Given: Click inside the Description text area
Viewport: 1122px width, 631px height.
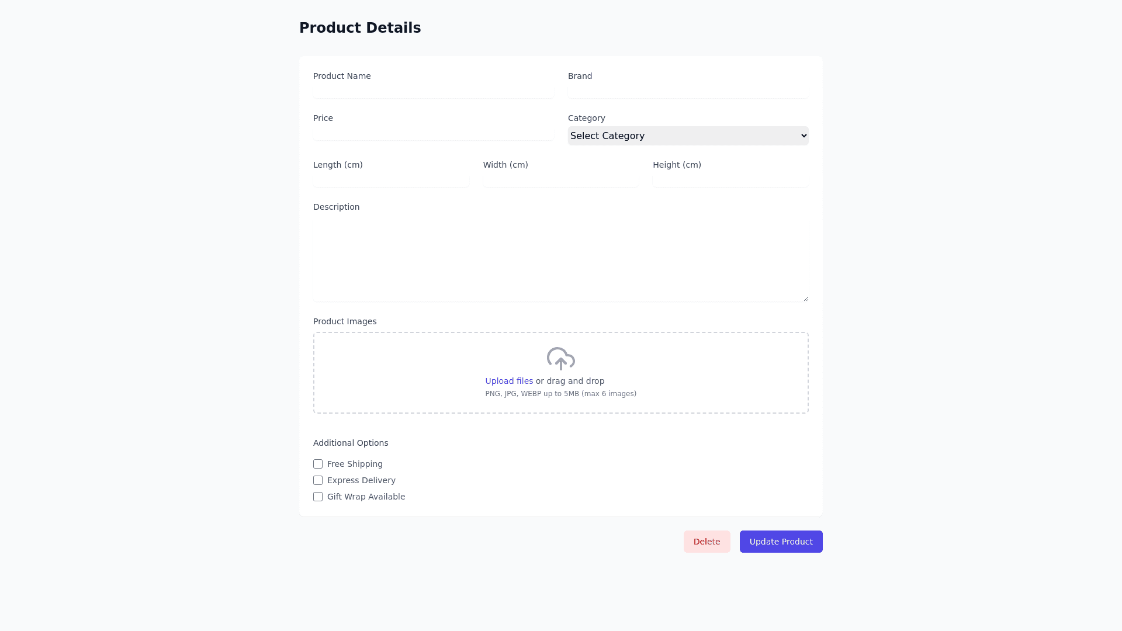Looking at the screenshot, I should point(560,258).
